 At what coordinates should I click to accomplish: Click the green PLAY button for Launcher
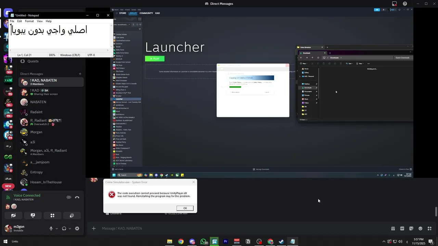click(x=155, y=59)
